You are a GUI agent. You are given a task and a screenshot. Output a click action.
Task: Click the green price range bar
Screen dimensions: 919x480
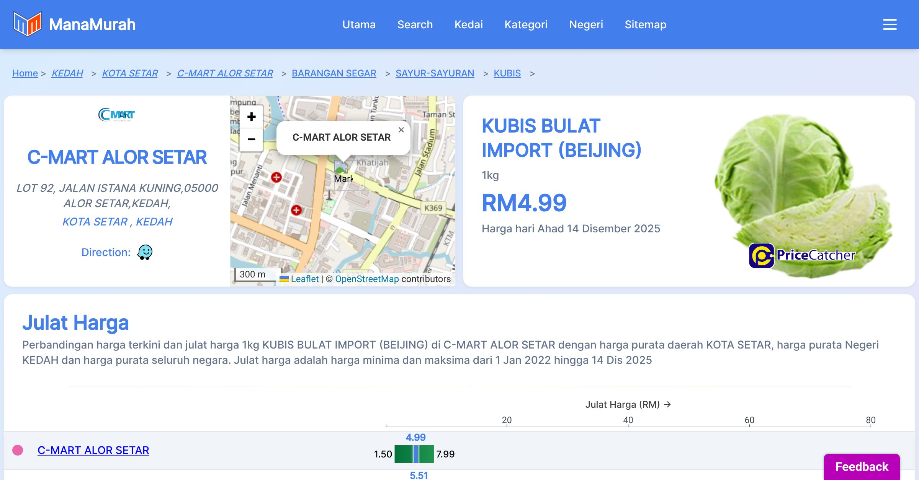pos(404,454)
